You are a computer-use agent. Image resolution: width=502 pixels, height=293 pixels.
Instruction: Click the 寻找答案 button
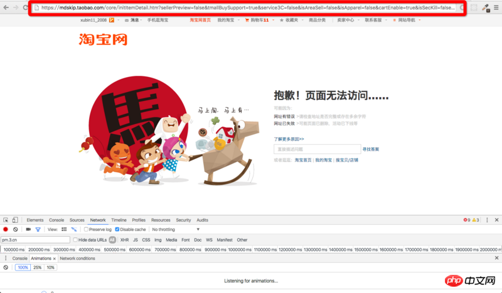[x=371, y=149]
